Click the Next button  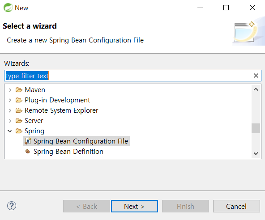point(135,206)
